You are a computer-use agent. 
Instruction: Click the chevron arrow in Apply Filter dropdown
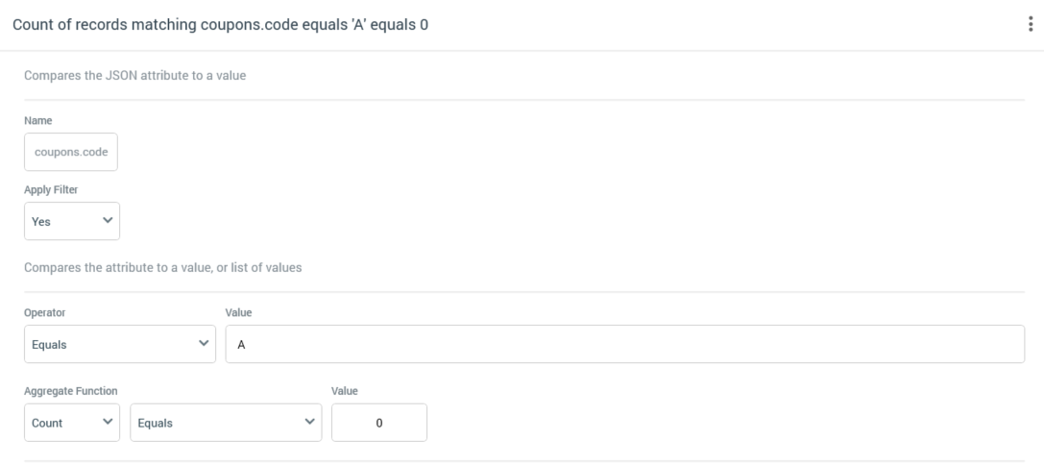pos(106,220)
